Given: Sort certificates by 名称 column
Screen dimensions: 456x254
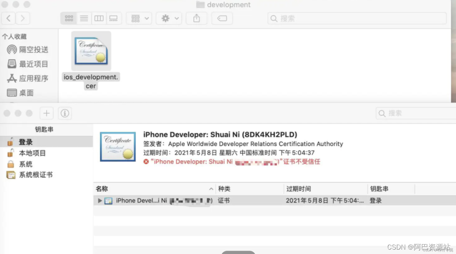Looking at the screenshot, I should (154, 189).
